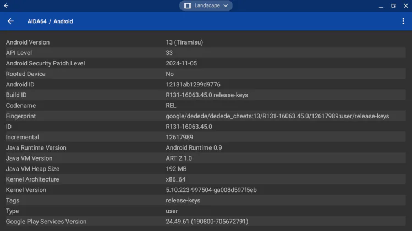Select the ID row value R131-16063.45.0
The width and height of the screenshot is (412, 231).
189,127
